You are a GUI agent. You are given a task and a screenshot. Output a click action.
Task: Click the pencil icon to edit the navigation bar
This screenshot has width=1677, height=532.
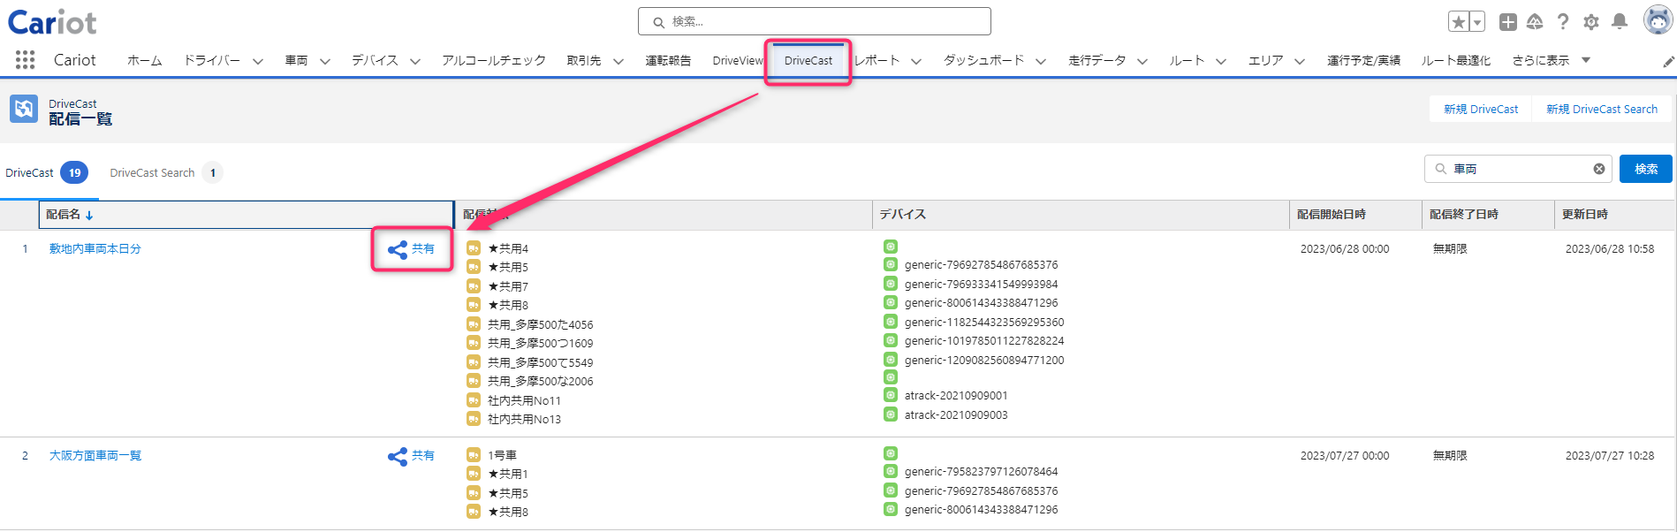(x=1668, y=61)
